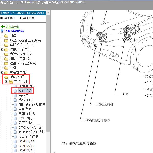Open 如何进行故障排除 entry
Viewport: 153px width, 153px height.
32,105
